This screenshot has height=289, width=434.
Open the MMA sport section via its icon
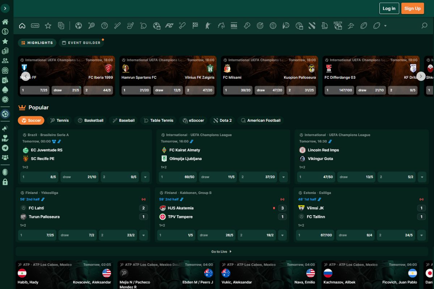click(234, 26)
